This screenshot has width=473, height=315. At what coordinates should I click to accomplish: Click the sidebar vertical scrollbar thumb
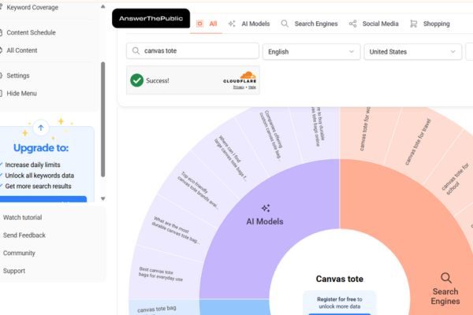point(102,120)
